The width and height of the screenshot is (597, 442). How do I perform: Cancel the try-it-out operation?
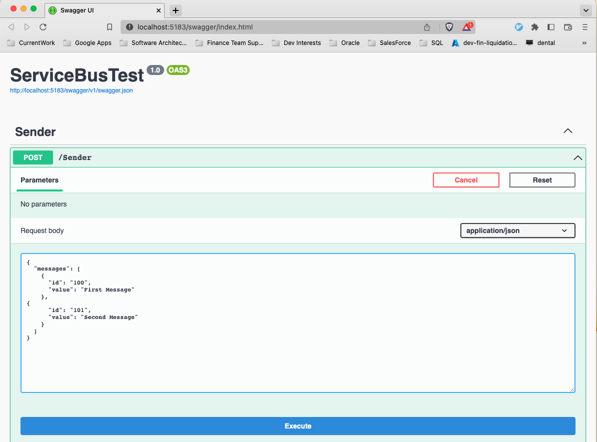tap(466, 180)
